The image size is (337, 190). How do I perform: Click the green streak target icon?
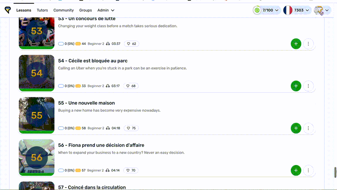click(257, 10)
